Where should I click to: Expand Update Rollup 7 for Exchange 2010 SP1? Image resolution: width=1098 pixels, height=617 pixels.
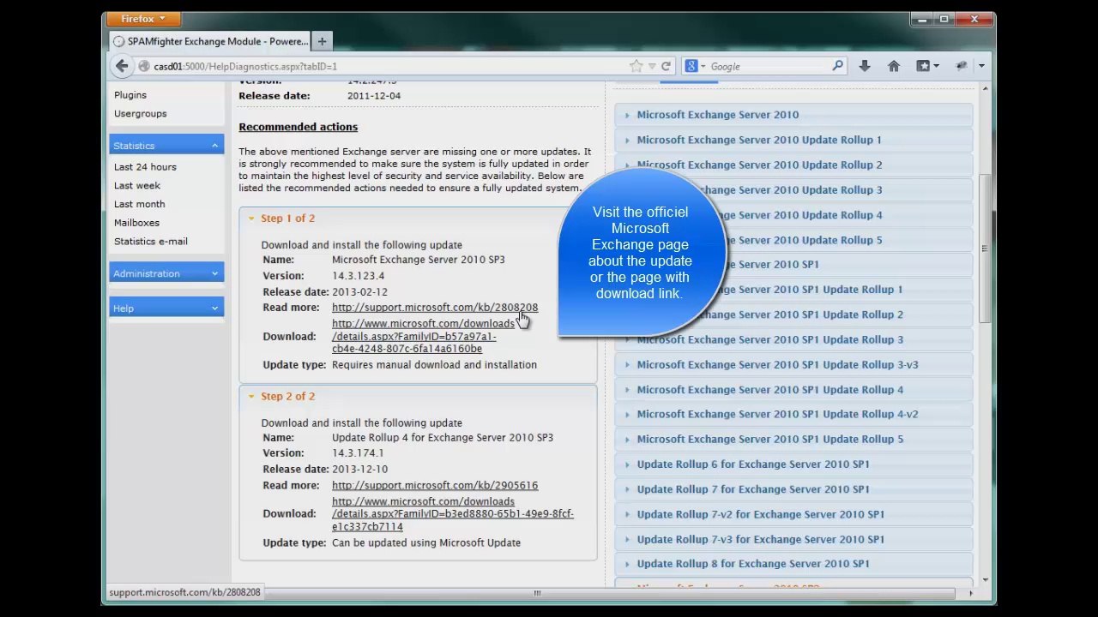tap(793, 489)
